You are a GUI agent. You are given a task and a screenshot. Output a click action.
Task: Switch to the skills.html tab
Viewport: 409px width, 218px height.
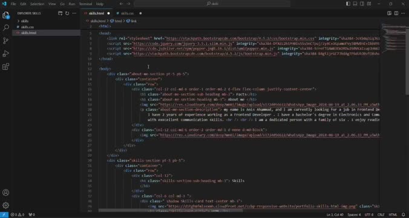(97, 13)
